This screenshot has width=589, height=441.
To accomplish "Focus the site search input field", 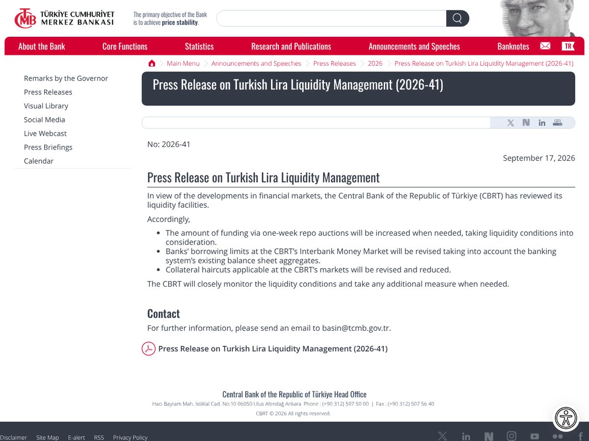I will coord(331,19).
